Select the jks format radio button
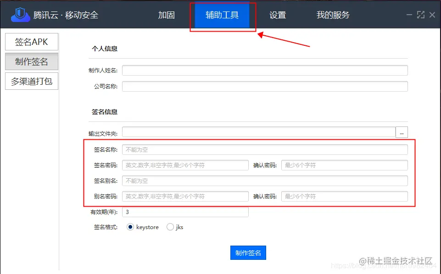441x274 pixels. [x=170, y=227]
